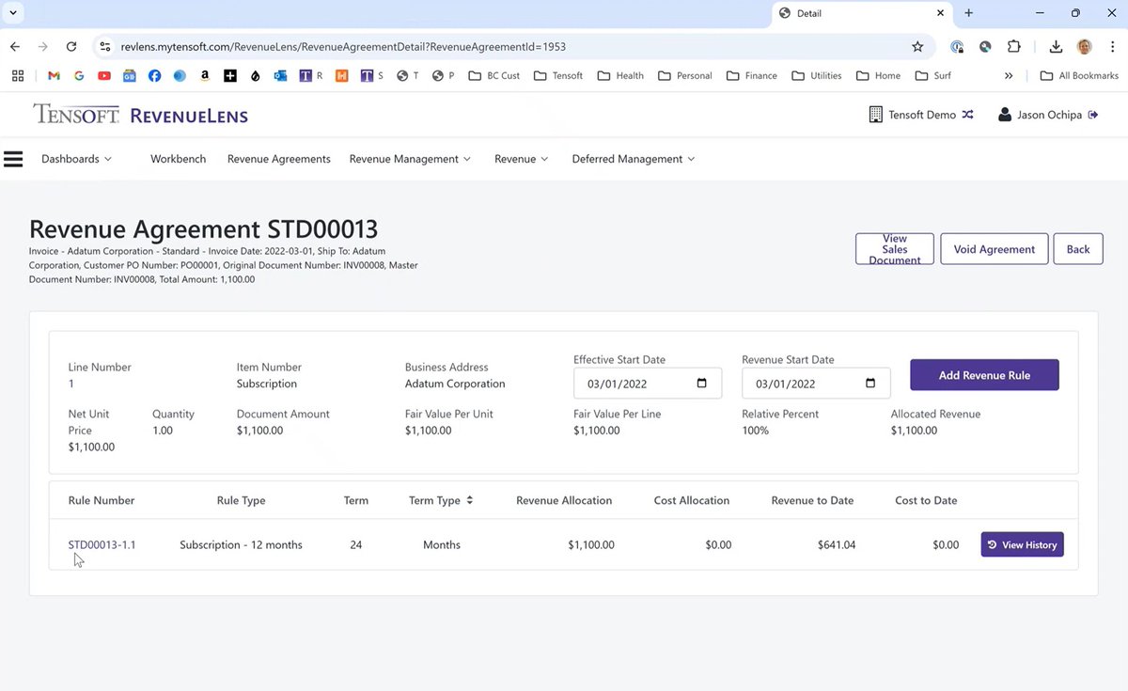The image size is (1128, 691).
Task: Open the Deferred Management dropdown
Action: (632, 159)
